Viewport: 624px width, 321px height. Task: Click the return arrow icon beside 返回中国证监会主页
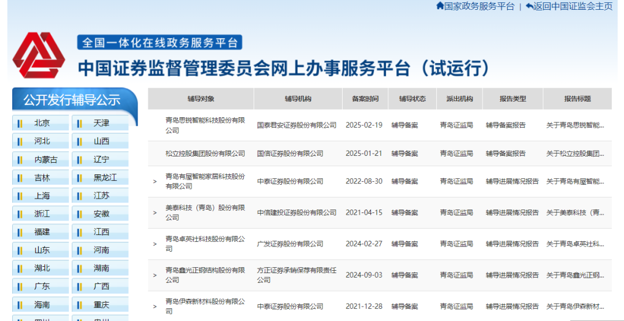click(529, 6)
